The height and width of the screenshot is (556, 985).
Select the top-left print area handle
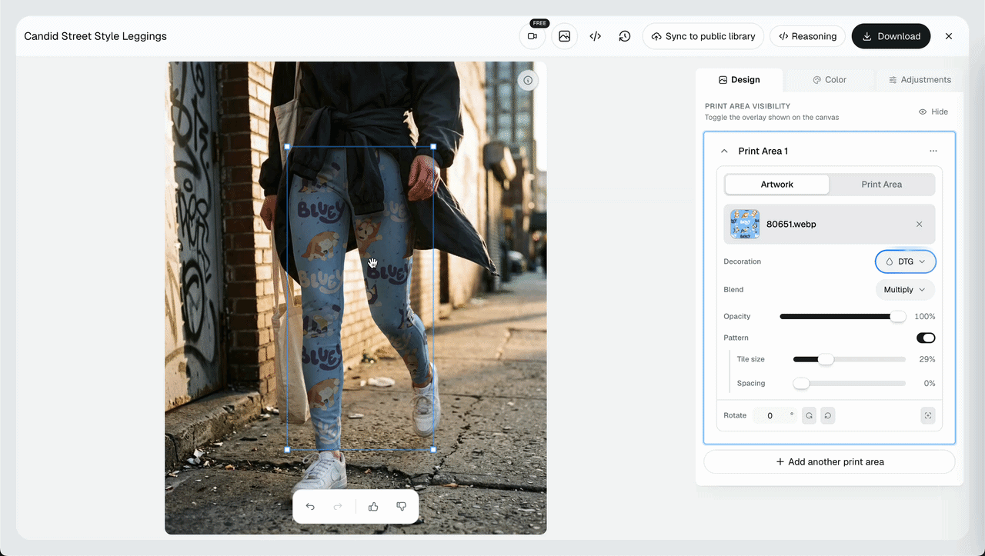pyautogui.click(x=287, y=146)
